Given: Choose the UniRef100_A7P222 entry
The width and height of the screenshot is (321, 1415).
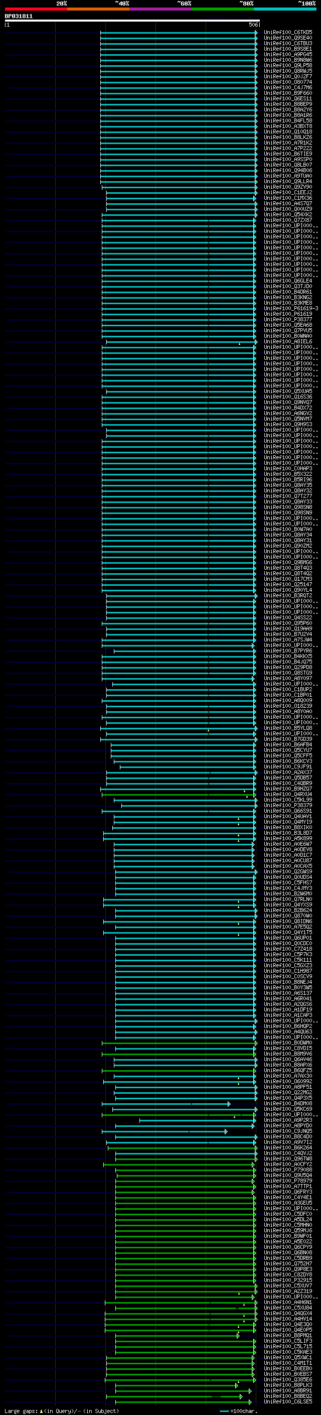Looking at the screenshot, I should tap(287, 148).
